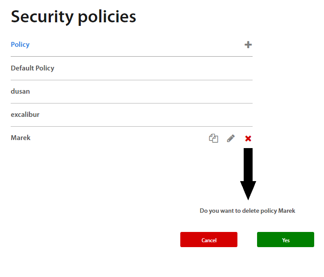The image size is (324, 277).
Task: Select the dusan policy entry
Action: coord(20,91)
